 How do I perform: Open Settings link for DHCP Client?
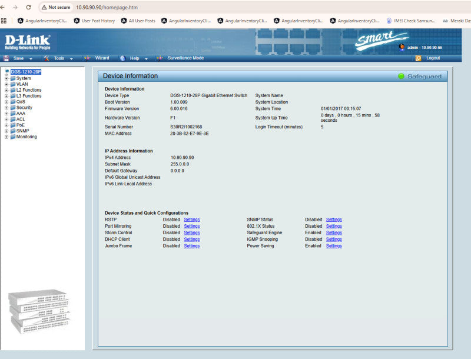click(x=192, y=240)
